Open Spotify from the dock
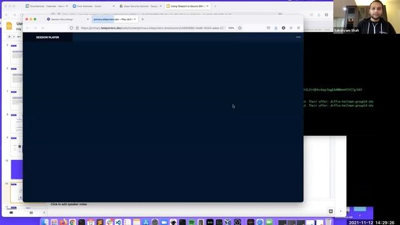This screenshot has height=225, width=400. click(x=192, y=222)
